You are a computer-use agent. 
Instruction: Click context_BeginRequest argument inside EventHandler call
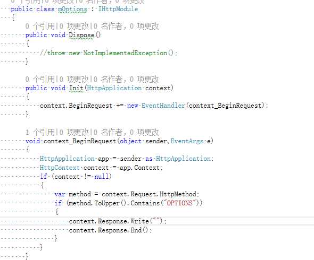click(225, 106)
